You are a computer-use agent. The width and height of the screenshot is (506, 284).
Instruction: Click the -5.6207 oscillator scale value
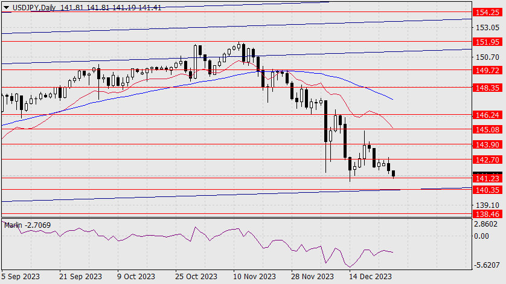click(x=487, y=265)
